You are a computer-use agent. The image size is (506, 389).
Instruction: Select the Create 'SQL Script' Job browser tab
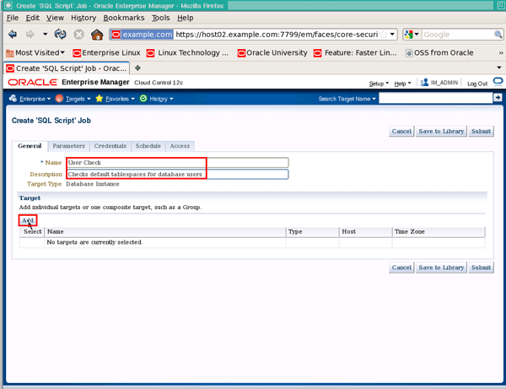(67, 68)
